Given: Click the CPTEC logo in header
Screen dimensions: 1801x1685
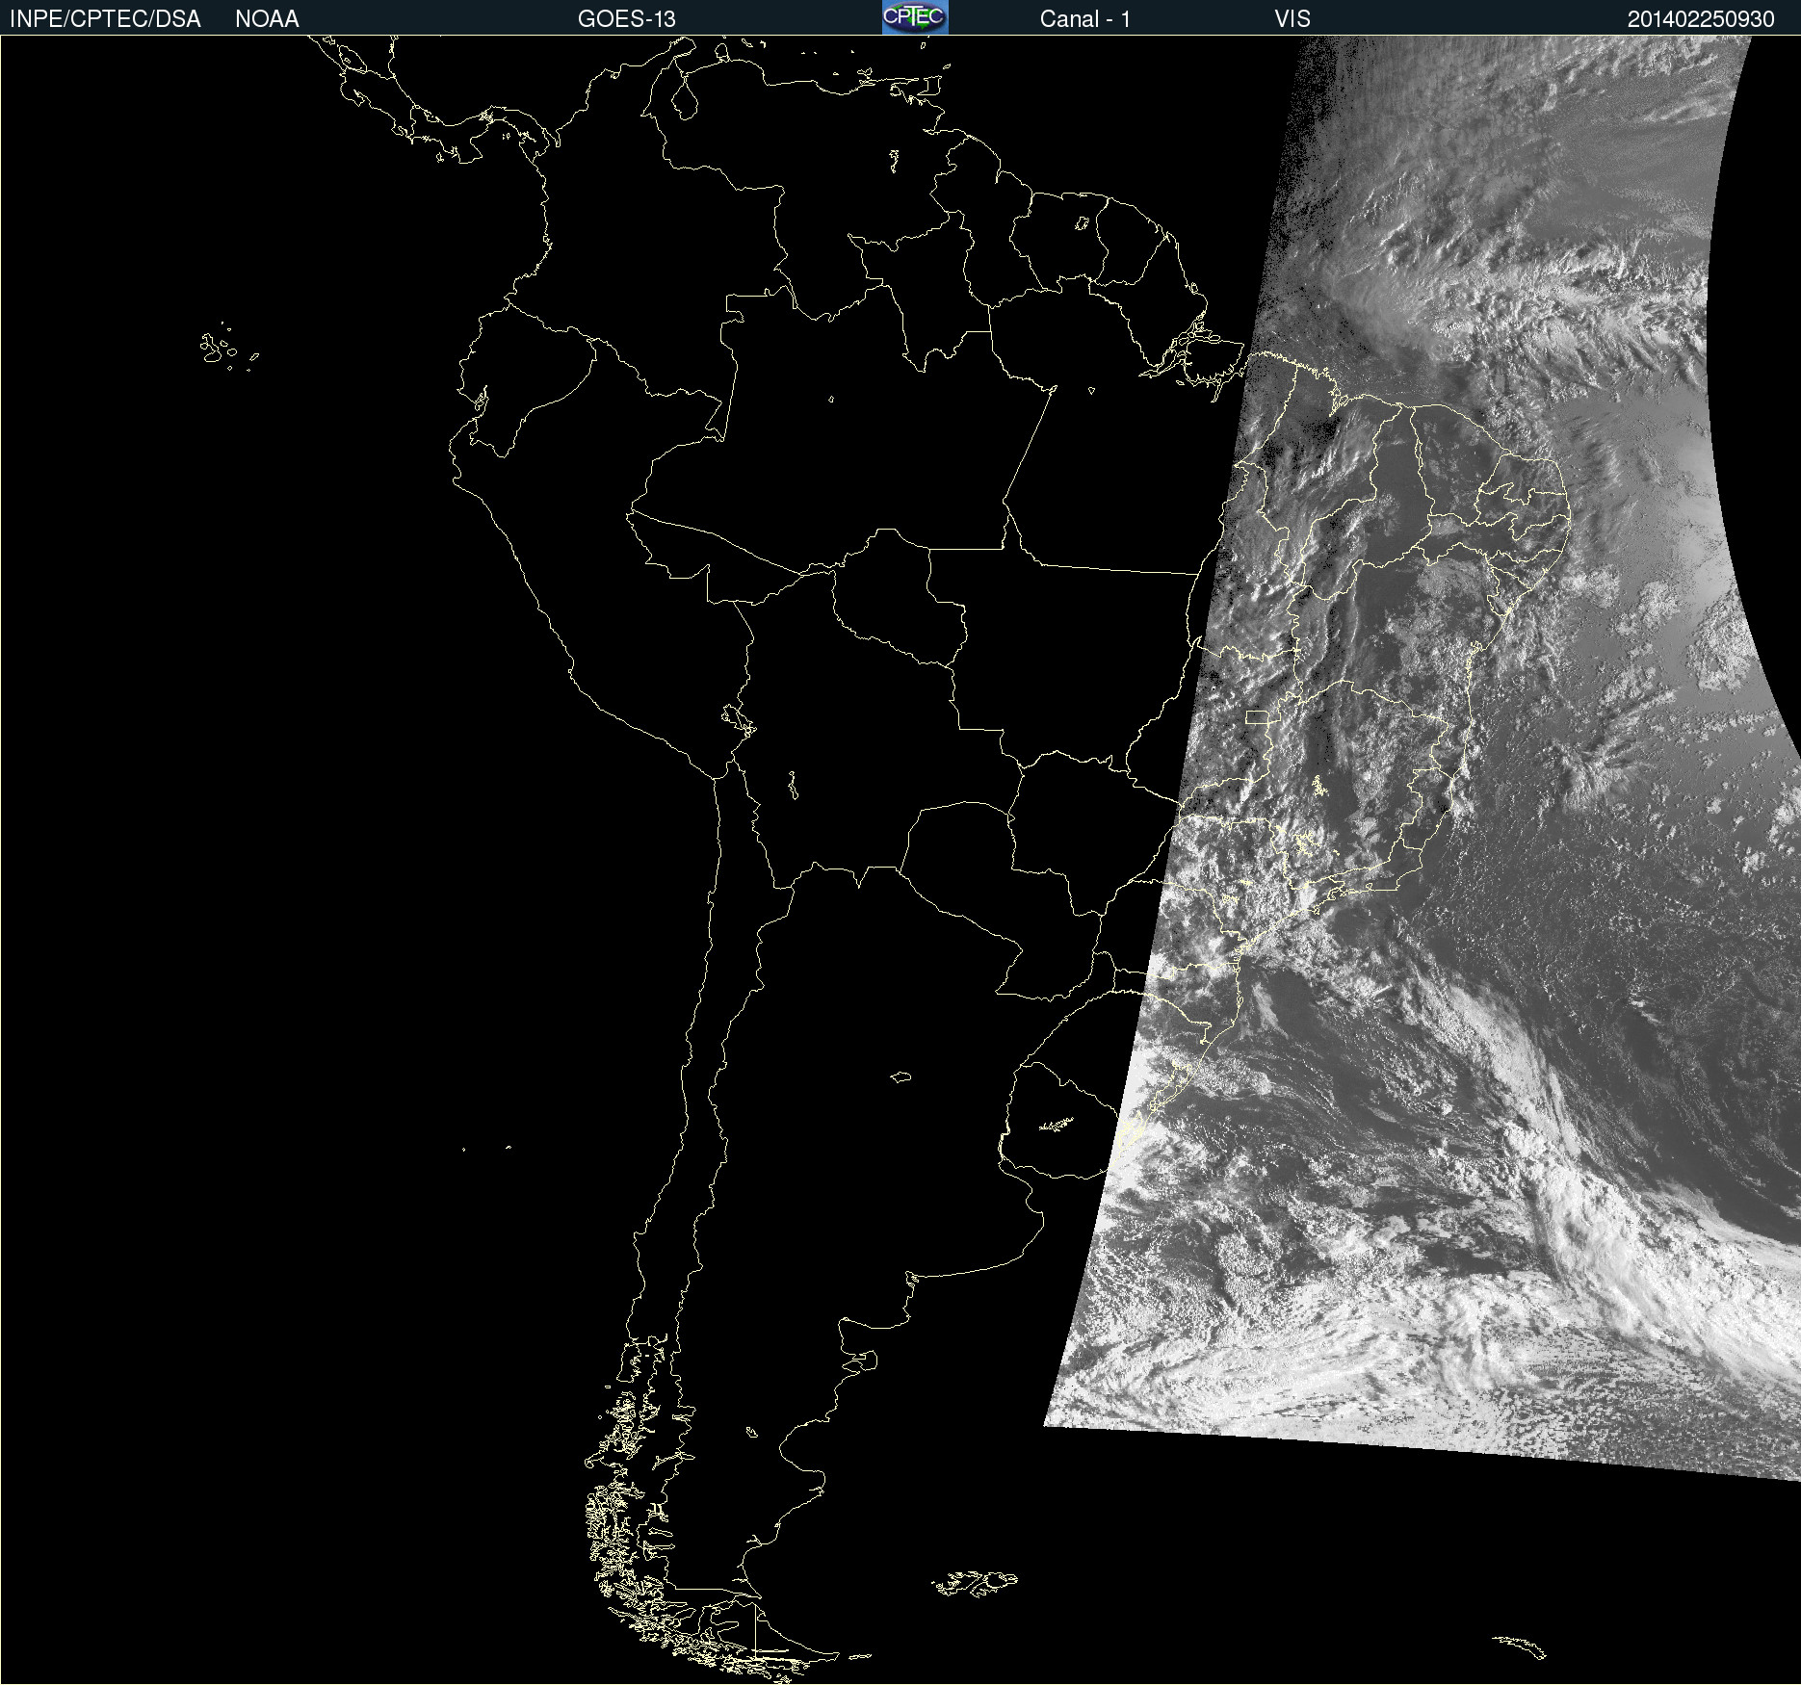Looking at the screenshot, I should [915, 17].
